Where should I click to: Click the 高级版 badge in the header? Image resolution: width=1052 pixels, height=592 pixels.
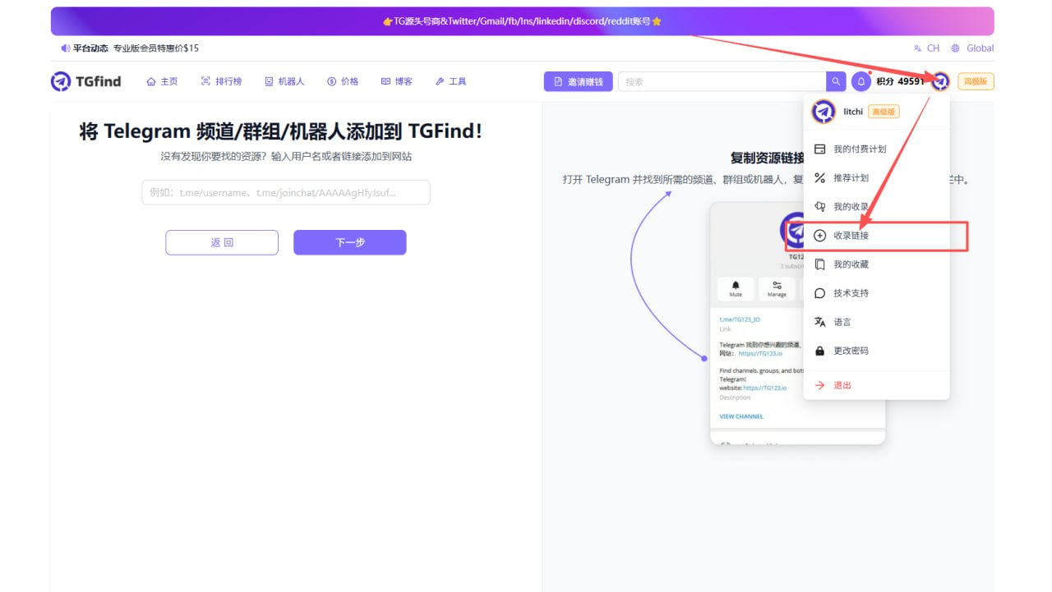tap(976, 81)
